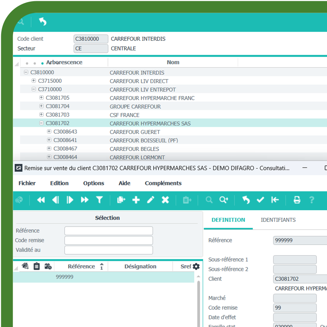This screenshot has width=327, height=327.
Task: Collapse the C3810000 root node
Action: pyautogui.click(x=26, y=72)
